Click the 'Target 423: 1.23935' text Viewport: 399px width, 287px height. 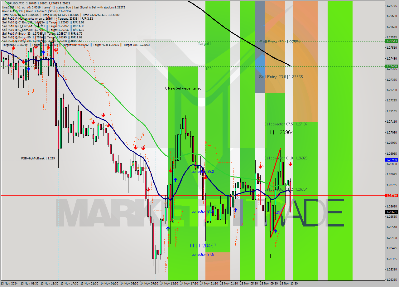[x=106, y=45]
